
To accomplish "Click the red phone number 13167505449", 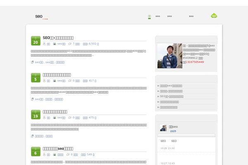I will tap(195, 62).
